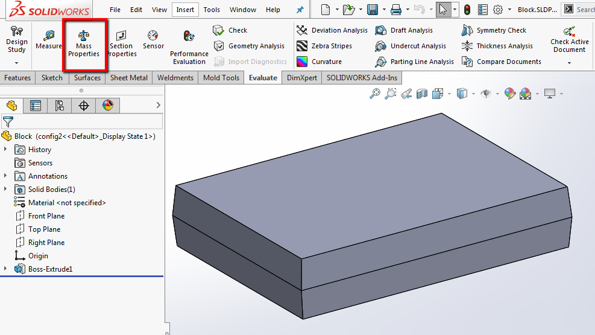Toggle the Hide/Show Items eye icon
595x335 pixels.
pos(486,94)
